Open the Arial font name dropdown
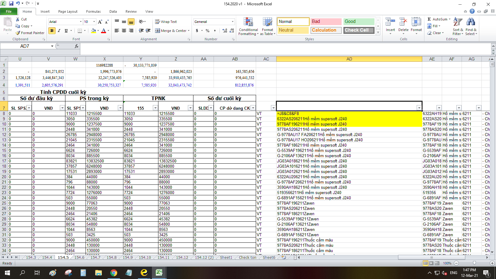 [81, 22]
